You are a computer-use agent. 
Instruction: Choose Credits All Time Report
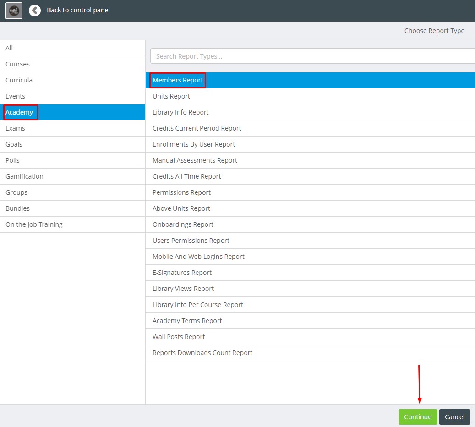[310, 177]
